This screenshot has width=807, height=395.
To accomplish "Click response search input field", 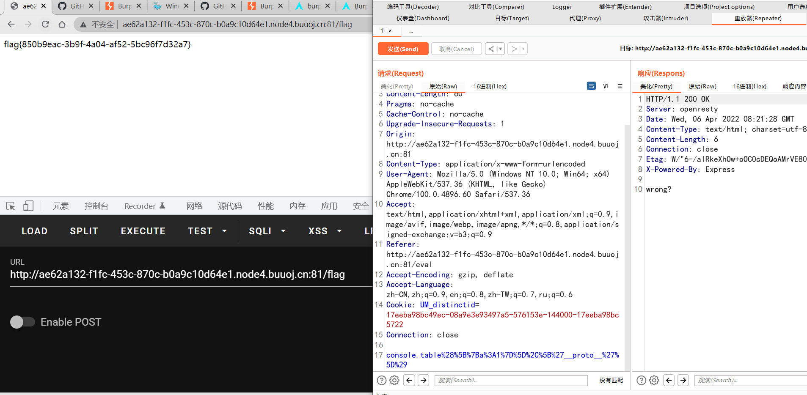I will (751, 380).
